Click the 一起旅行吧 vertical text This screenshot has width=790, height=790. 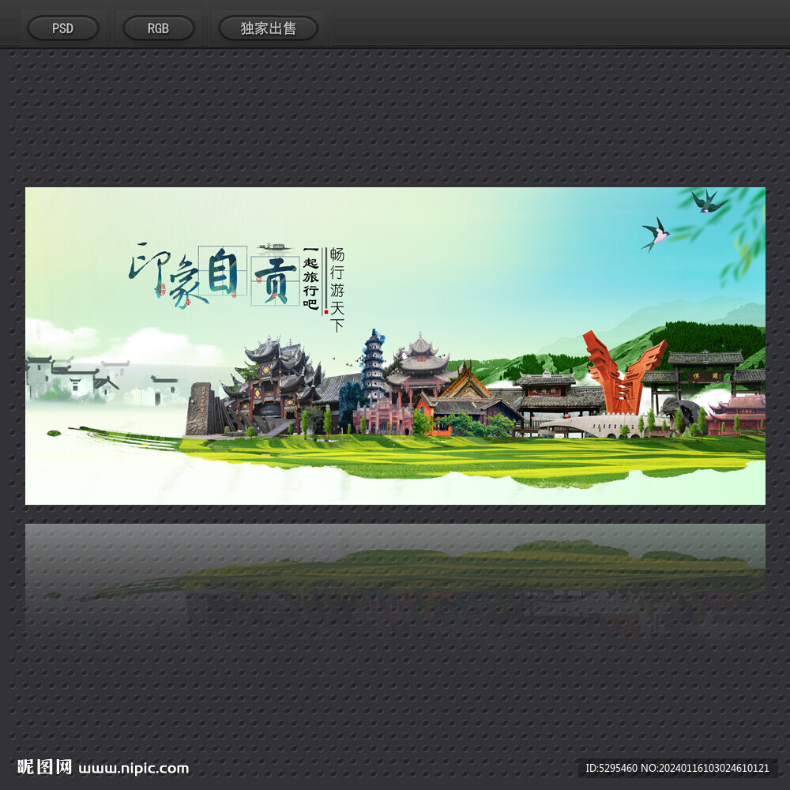click(310, 278)
